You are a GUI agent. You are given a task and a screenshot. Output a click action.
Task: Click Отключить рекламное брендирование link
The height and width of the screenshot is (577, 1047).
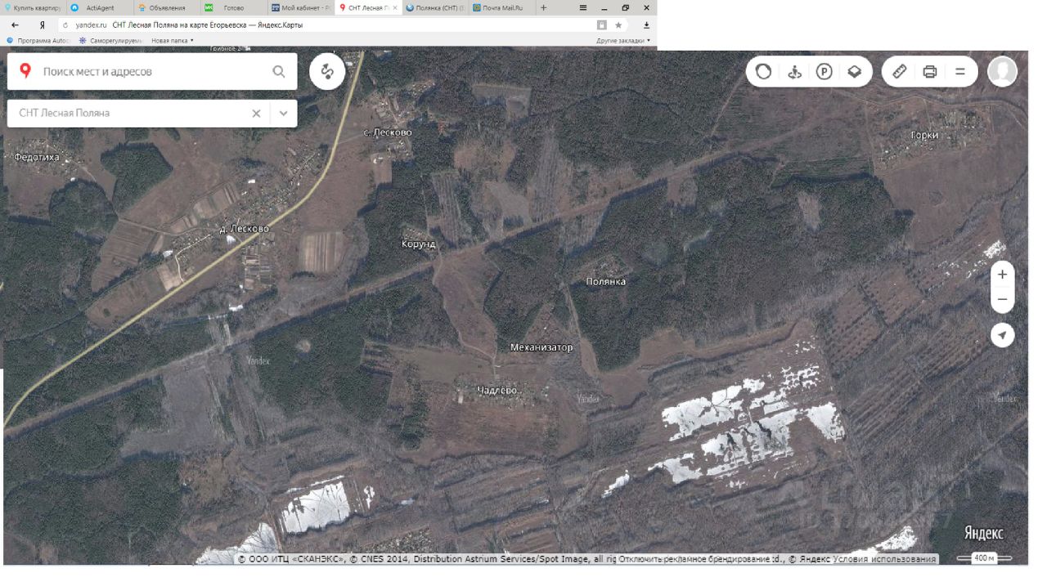click(x=694, y=559)
